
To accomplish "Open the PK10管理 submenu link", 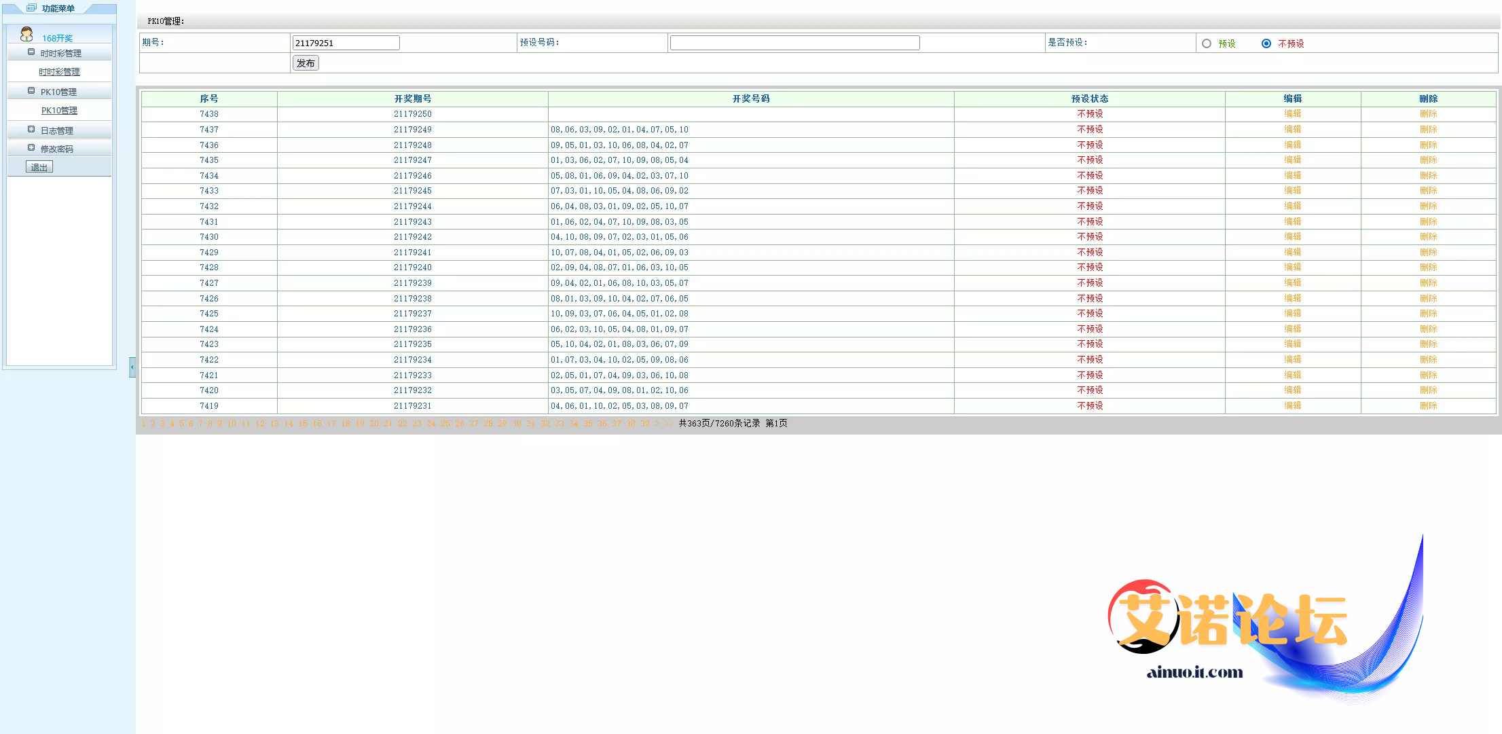I will (59, 111).
